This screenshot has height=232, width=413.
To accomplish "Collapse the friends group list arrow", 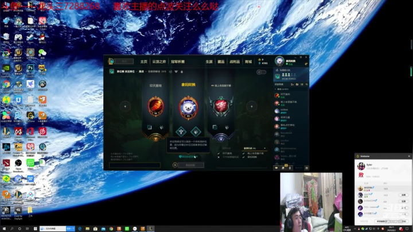I will [276, 89].
